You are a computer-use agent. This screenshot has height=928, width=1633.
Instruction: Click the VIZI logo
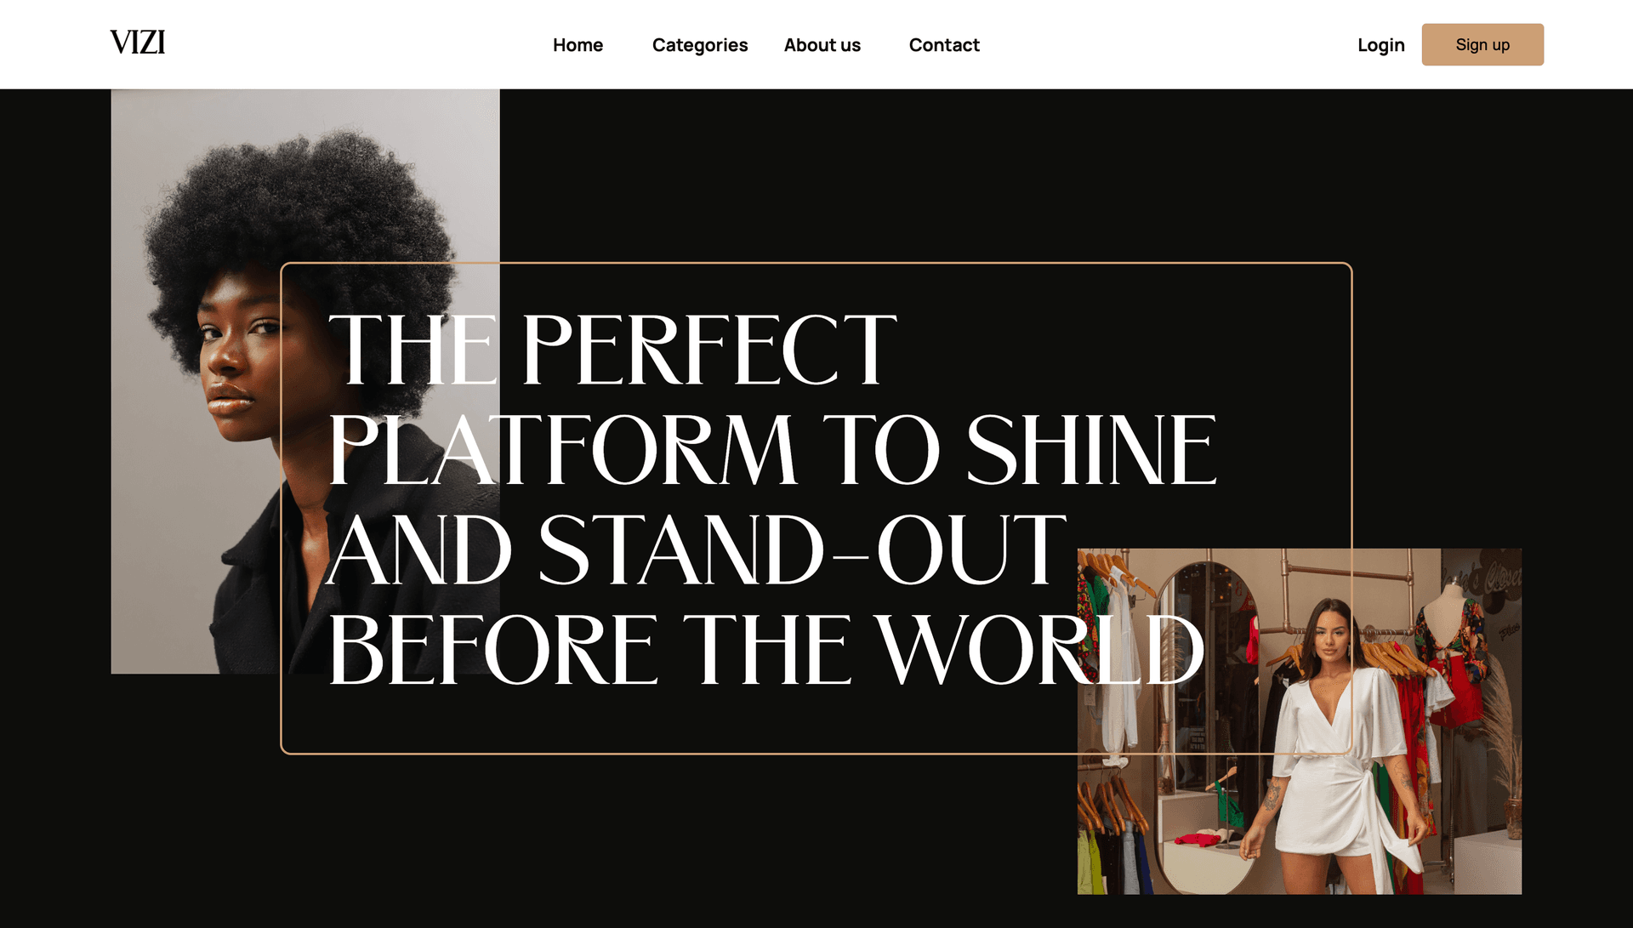click(138, 43)
